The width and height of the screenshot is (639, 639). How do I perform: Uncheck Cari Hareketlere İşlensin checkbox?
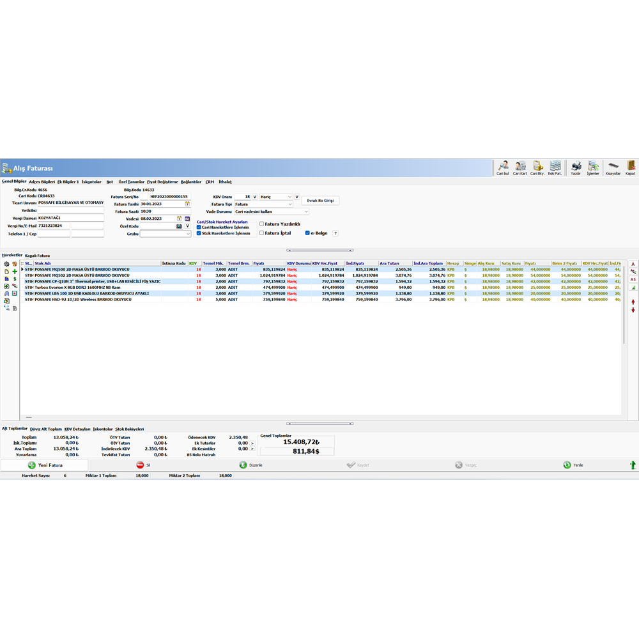pyautogui.click(x=199, y=227)
